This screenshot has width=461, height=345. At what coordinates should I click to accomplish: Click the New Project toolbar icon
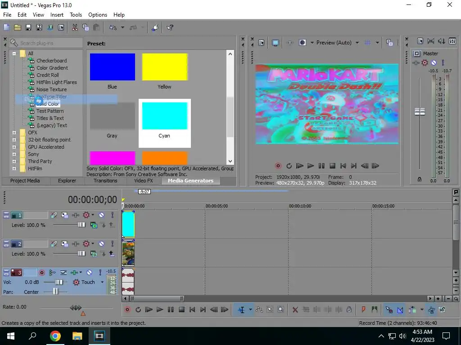pyautogui.click(x=6, y=27)
